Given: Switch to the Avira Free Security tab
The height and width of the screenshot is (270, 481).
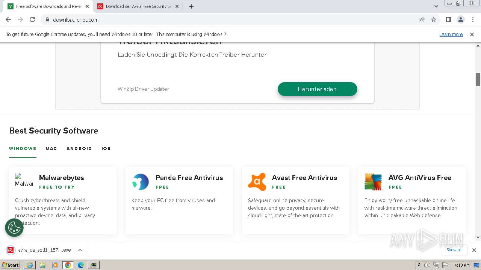Looking at the screenshot, I should (138, 6).
